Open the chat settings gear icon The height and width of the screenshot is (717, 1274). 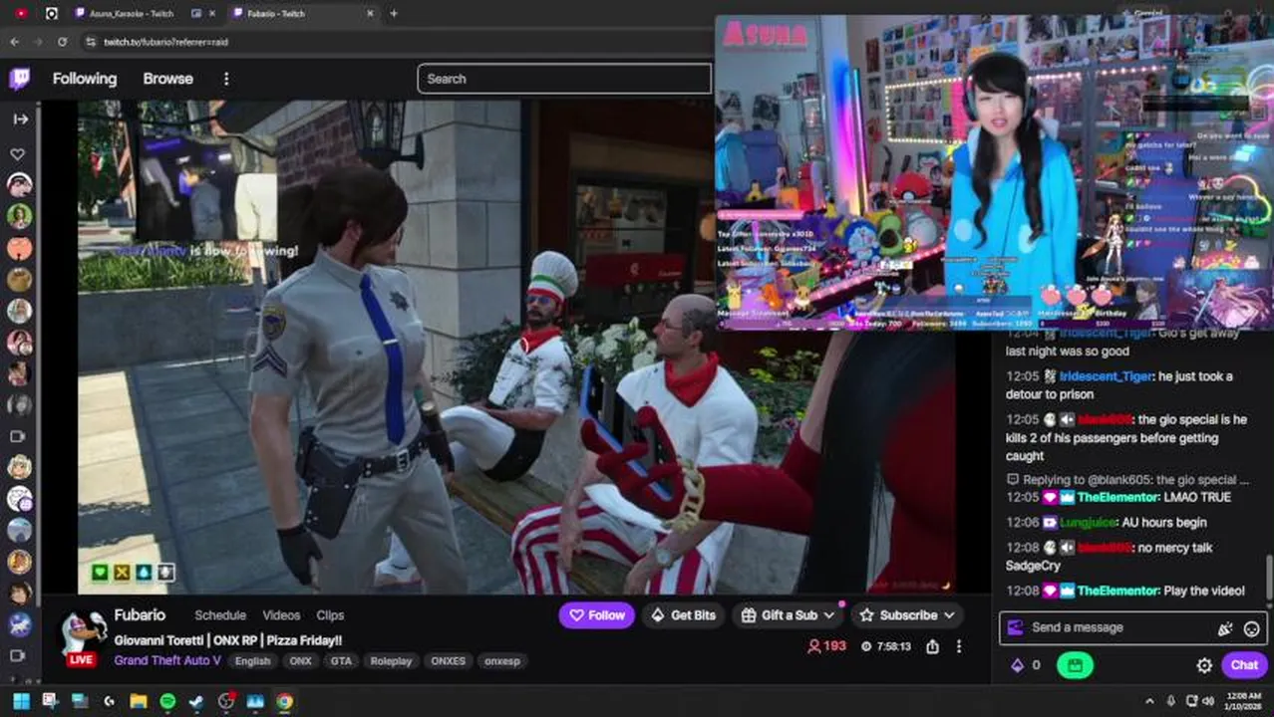pyautogui.click(x=1204, y=665)
